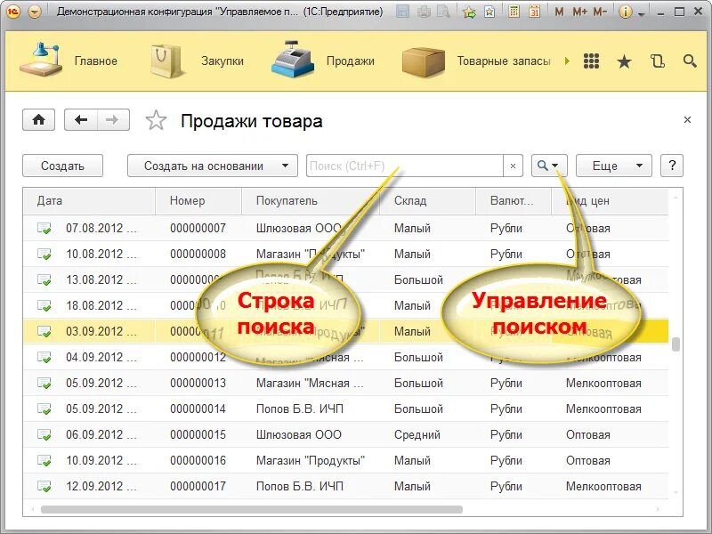Viewport: 712px width, 534px height.
Task: Expand more sections with the yellow arrow
Action: click(x=567, y=61)
